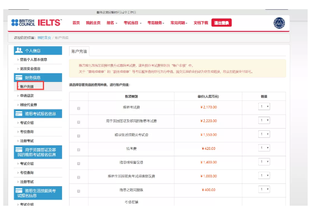
Task: Select the 账户充值 tab above the notice
Action: coord(79,51)
